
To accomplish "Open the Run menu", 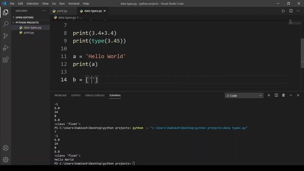I will (62, 3).
